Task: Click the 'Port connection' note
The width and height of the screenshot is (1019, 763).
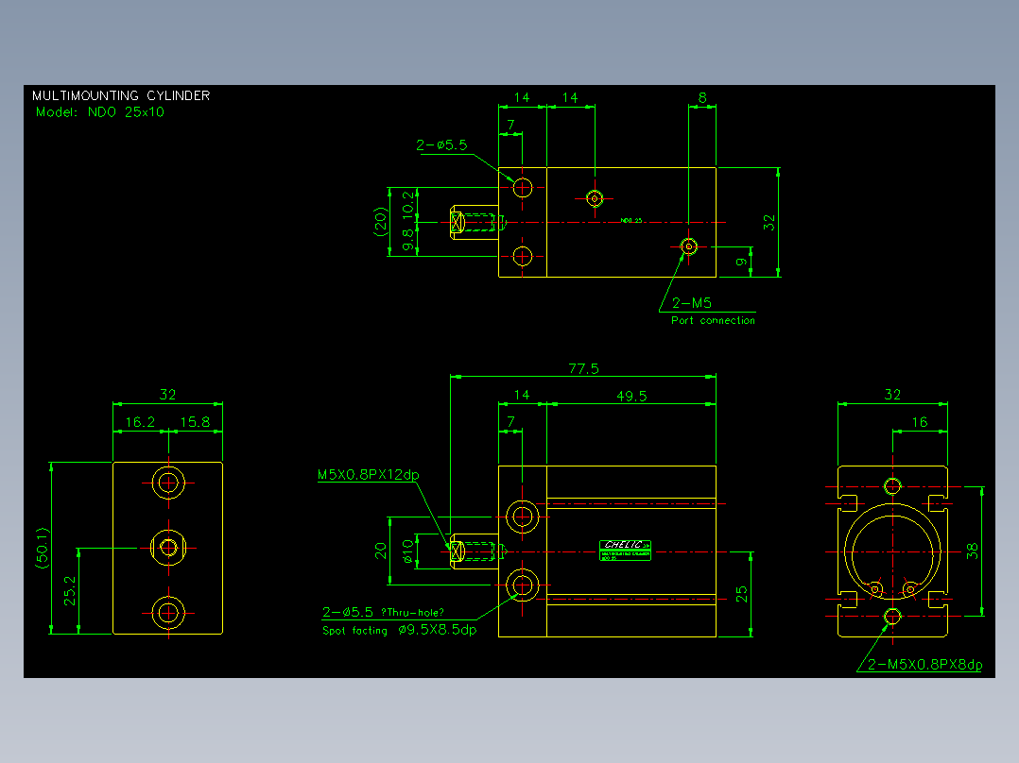Action: pos(713,320)
